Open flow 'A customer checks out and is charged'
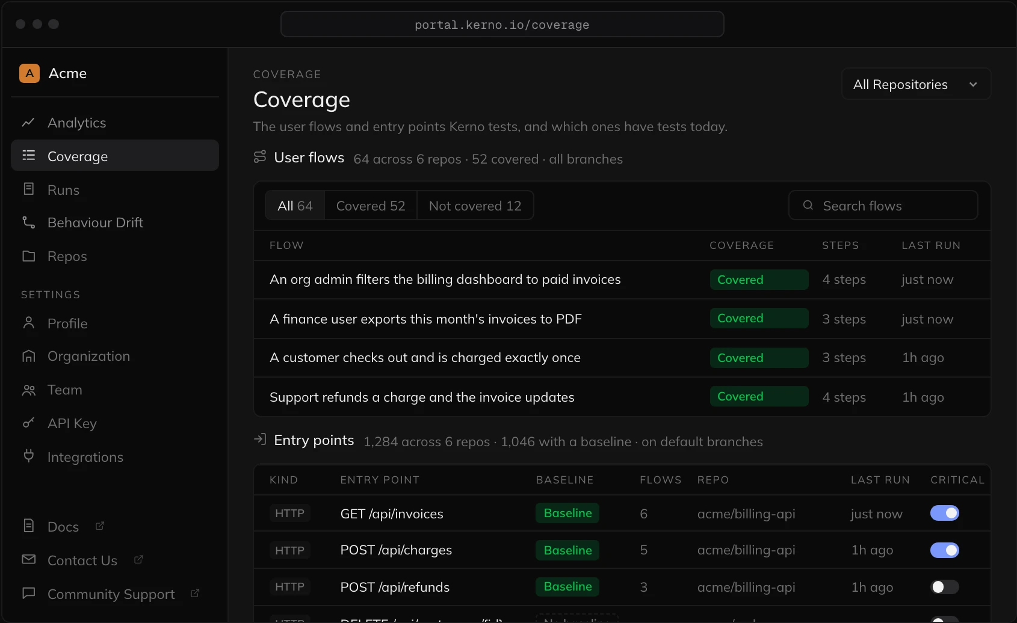The image size is (1017, 623). pyautogui.click(x=622, y=358)
